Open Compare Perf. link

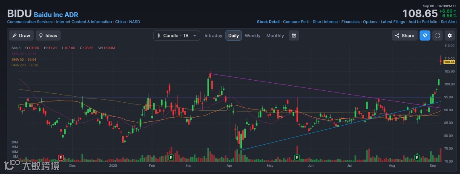(x=296, y=22)
